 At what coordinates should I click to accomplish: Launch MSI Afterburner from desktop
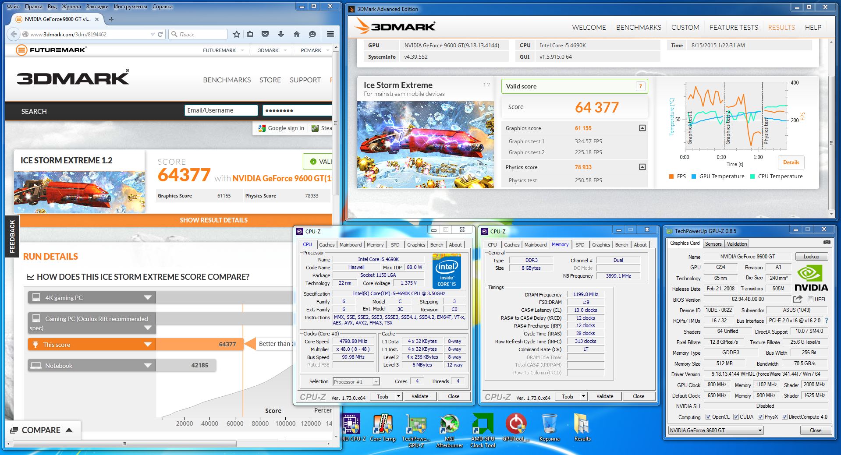pos(449,430)
